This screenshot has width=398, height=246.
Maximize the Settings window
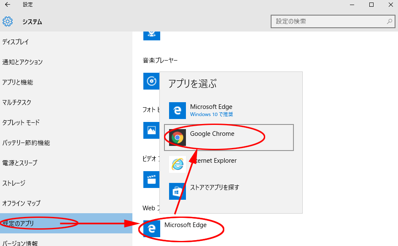(371, 5)
